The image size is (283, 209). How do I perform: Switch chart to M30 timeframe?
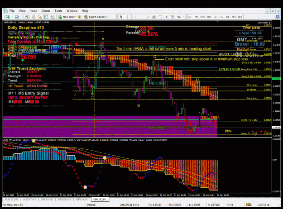[x=209, y=17]
